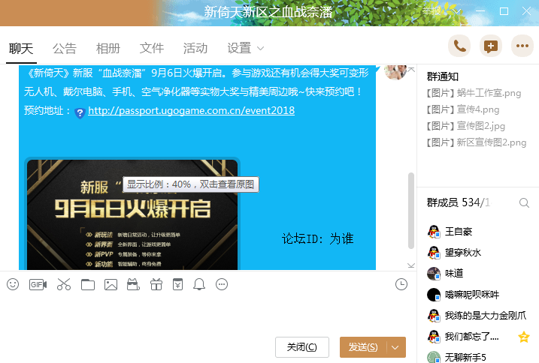Switch to the 公告 tab

(x=65, y=48)
